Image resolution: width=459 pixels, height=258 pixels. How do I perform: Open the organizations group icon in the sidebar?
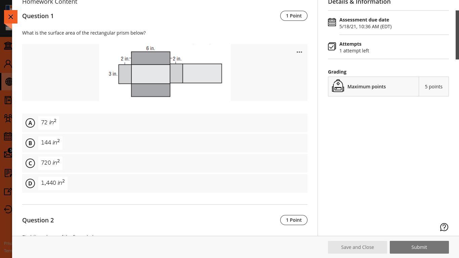coord(8,118)
